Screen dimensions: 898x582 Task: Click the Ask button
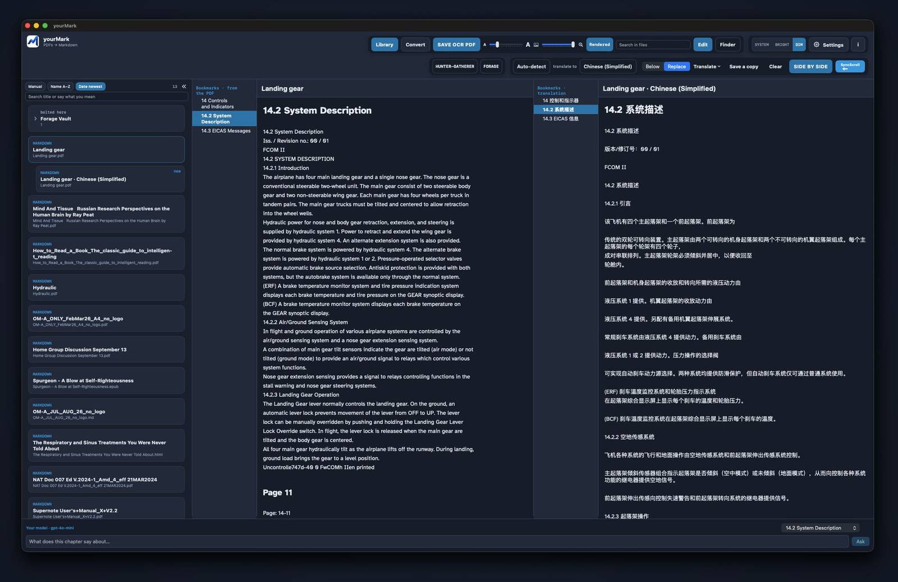coord(860,541)
